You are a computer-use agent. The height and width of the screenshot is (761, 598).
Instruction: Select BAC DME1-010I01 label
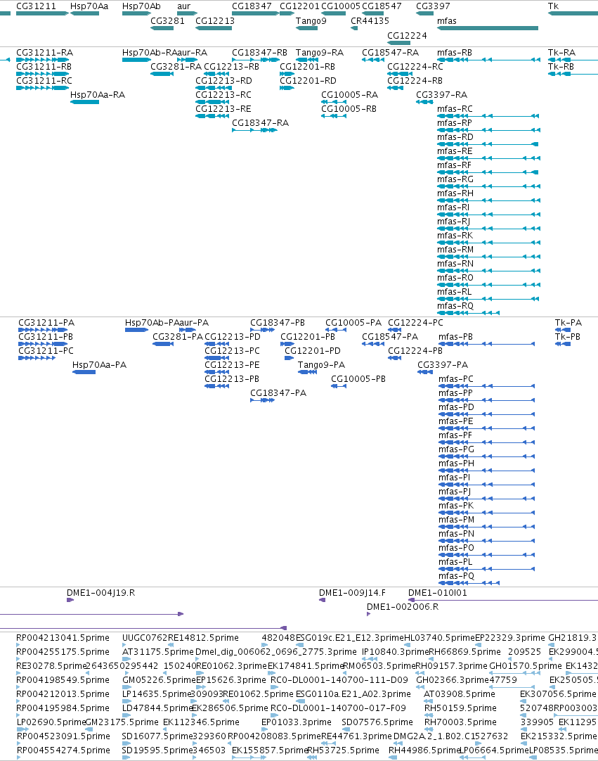pyautogui.click(x=438, y=593)
